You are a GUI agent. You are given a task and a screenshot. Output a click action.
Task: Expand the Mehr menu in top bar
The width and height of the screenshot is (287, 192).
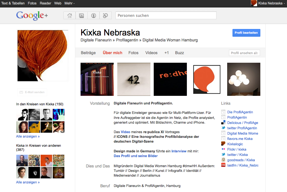(70, 3)
